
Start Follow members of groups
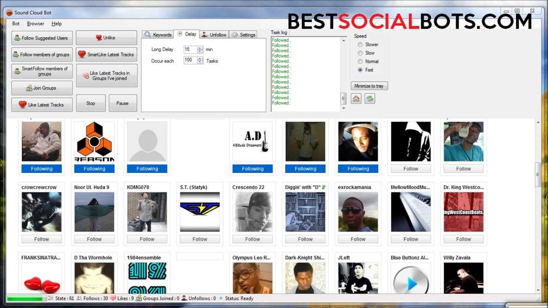42,54
